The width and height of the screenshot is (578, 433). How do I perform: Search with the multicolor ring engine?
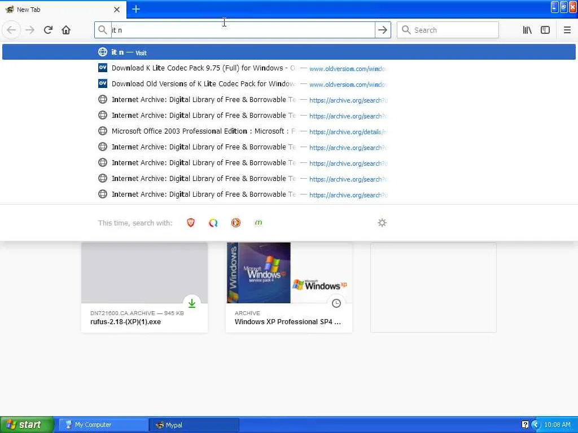click(213, 222)
